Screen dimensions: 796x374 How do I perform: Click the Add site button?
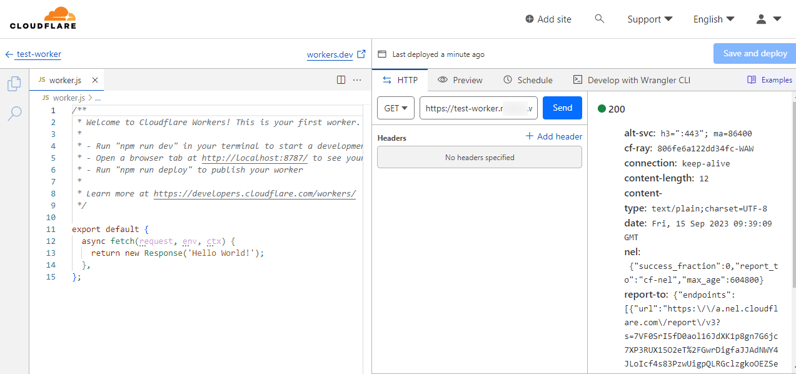pyautogui.click(x=548, y=19)
